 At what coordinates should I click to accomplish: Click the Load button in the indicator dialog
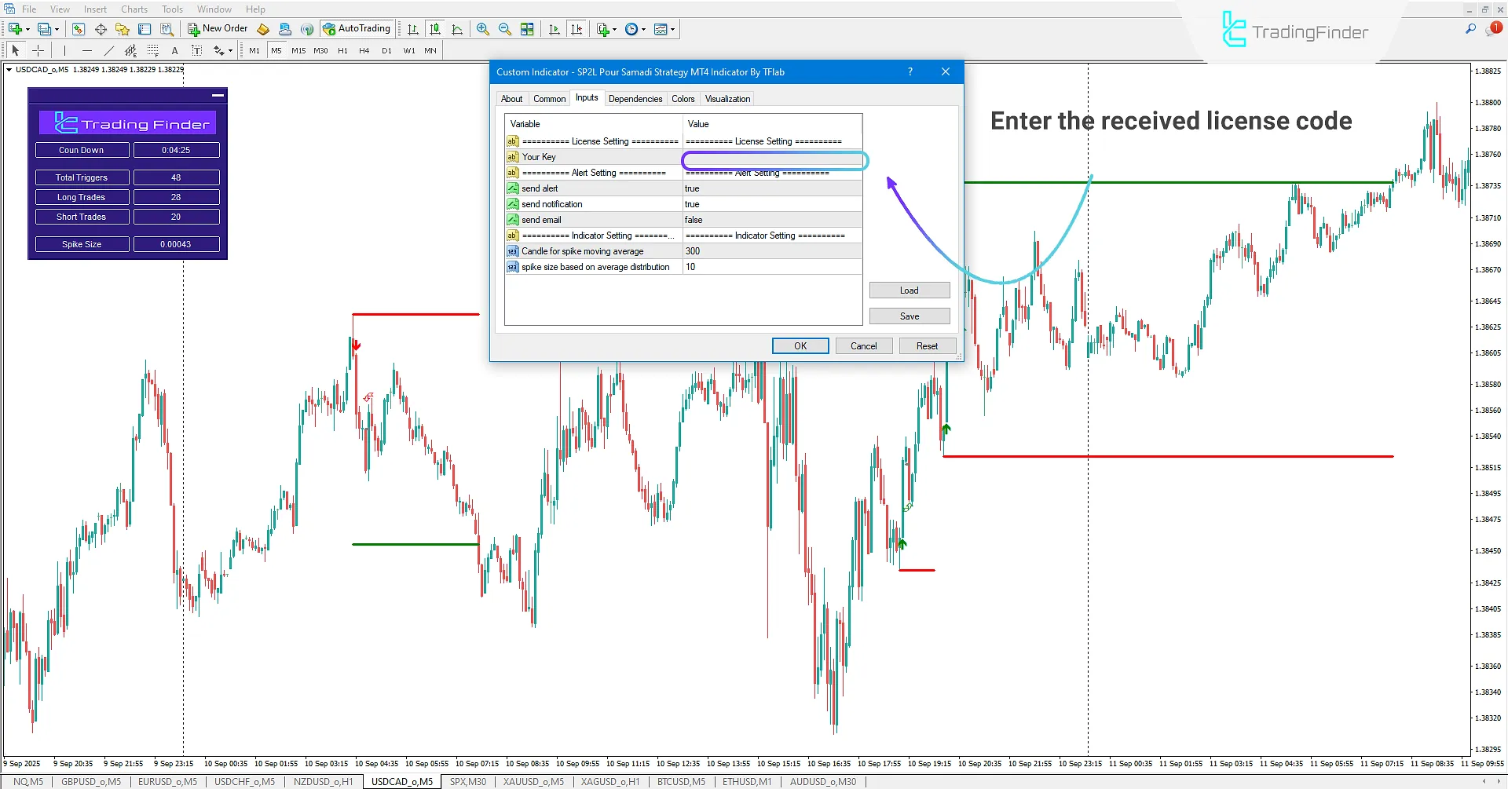(909, 290)
